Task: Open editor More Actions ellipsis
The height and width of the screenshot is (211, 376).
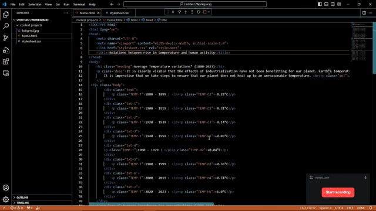Action: click(371, 13)
